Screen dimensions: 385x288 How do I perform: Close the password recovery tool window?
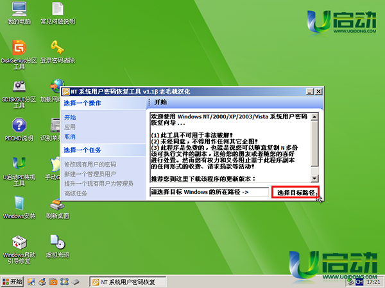pyautogui.click(x=318, y=92)
